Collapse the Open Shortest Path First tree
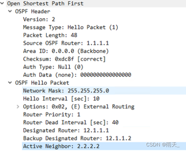 coord(2,3)
